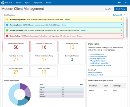Click the green Actions Succeeding check icon

7,30
